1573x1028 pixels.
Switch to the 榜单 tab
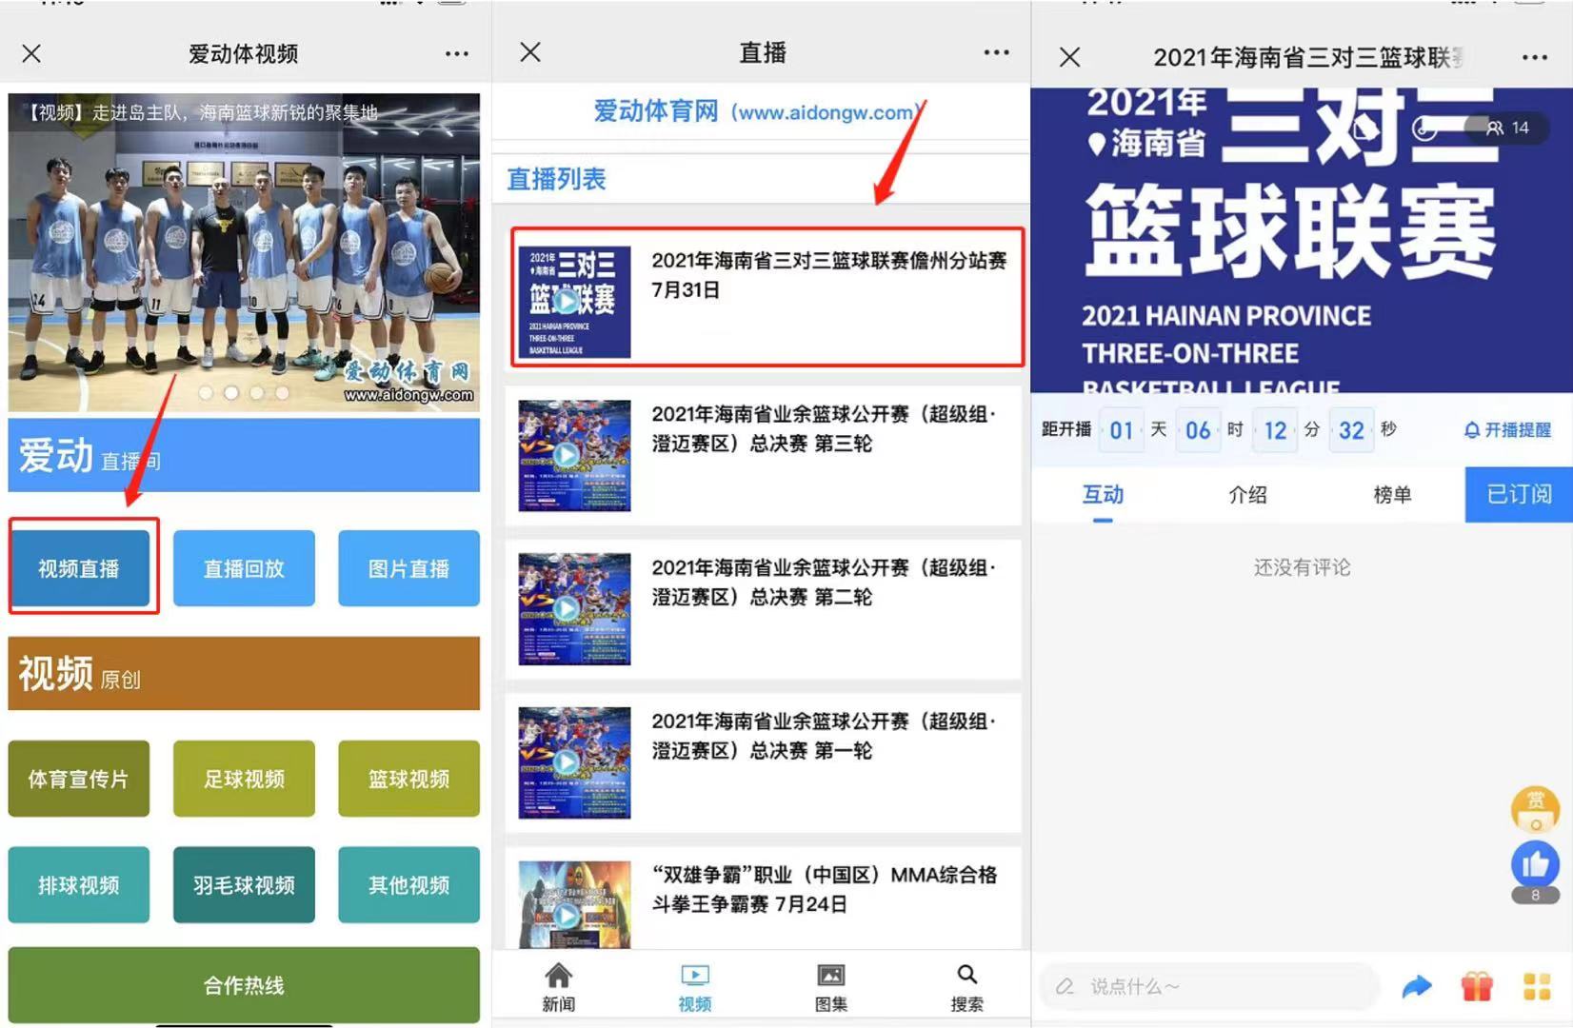coord(1392,495)
